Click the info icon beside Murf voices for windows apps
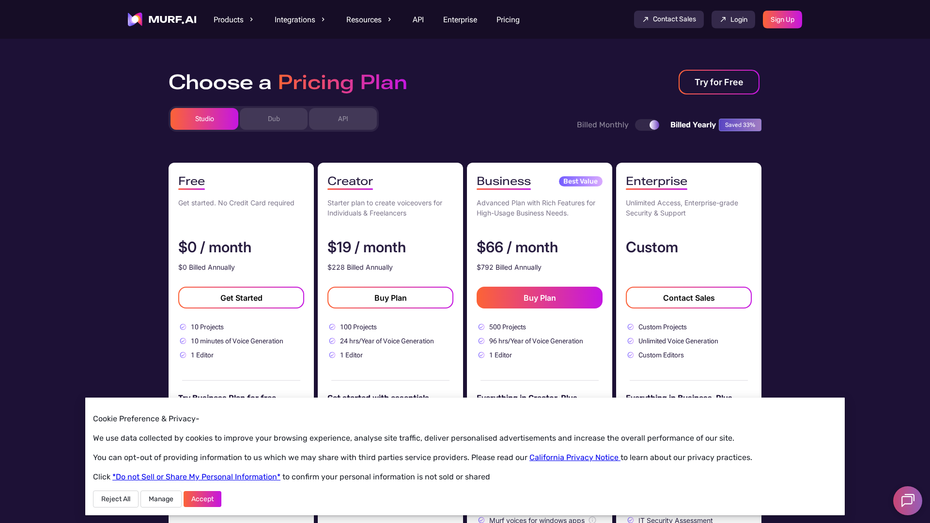 tap(592, 520)
